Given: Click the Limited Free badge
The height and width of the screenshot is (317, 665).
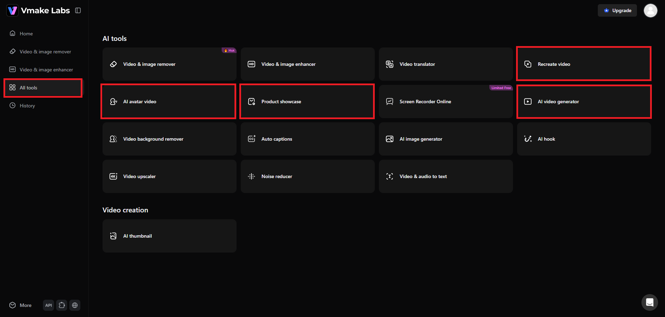Looking at the screenshot, I should [501, 88].
